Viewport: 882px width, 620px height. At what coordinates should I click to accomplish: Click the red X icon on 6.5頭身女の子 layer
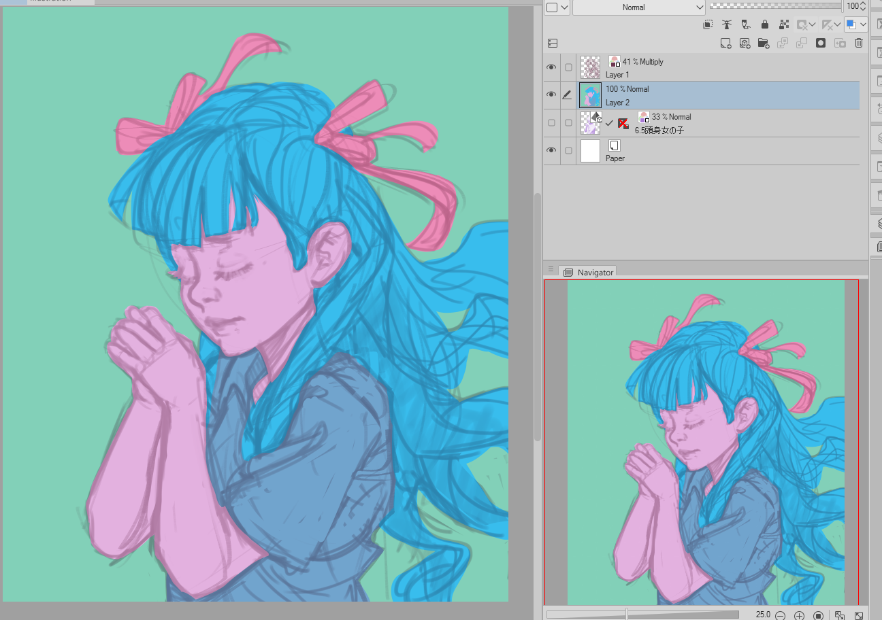[623, 123]
